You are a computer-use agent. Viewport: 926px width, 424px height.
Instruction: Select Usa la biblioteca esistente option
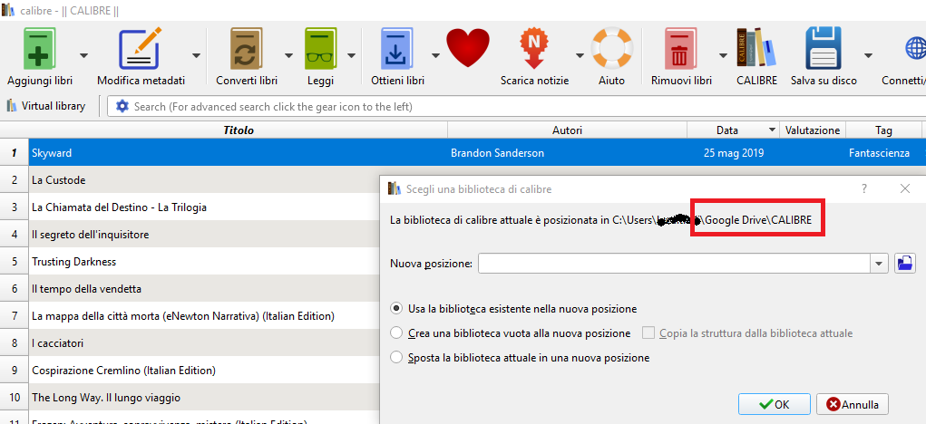tap(513, 308)
